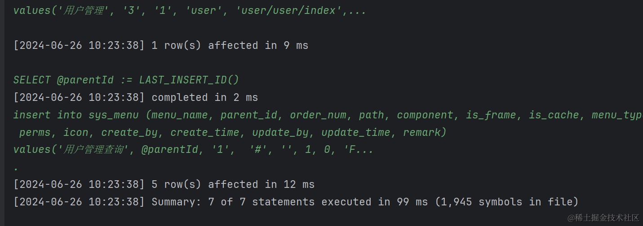Click the is_cache column name
Image resolution: width=643 pixels, height=226 pixels.
pyautogui.click(x=554, y=115)
